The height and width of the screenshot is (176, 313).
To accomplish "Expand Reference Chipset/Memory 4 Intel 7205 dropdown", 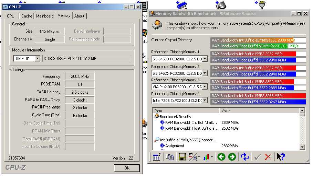I will [205, 100].
